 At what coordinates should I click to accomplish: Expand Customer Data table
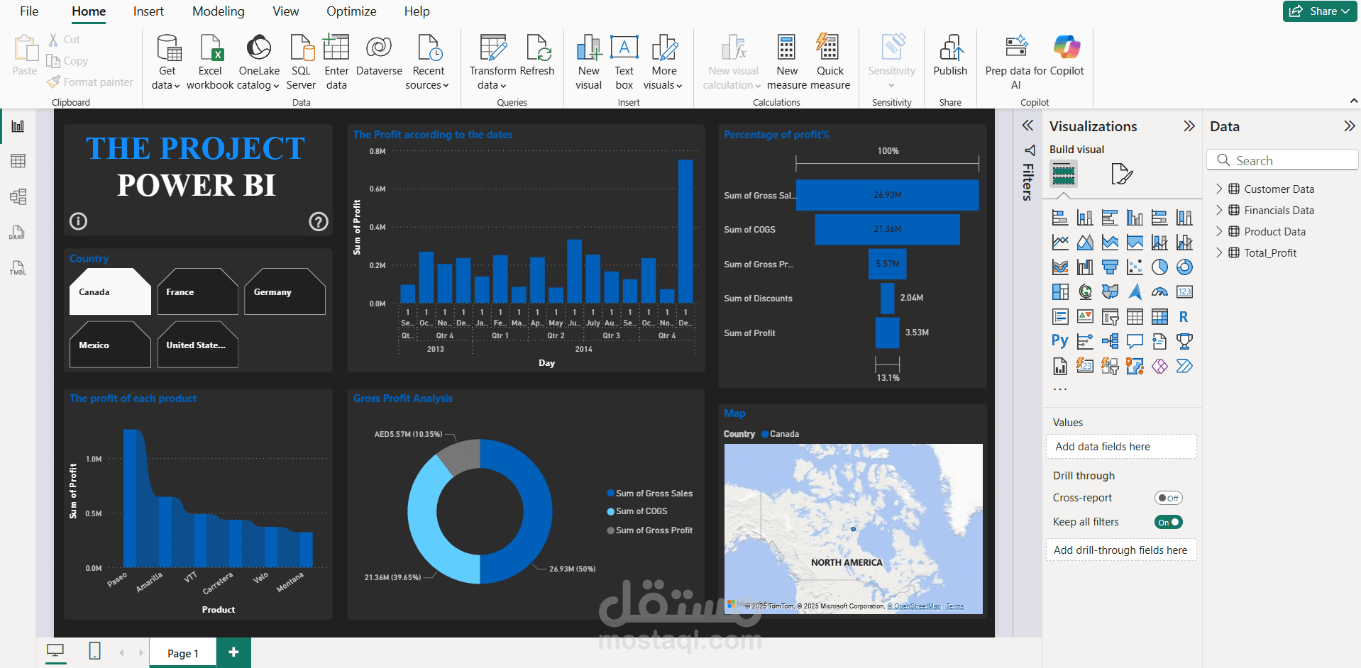click(1219, 189)
